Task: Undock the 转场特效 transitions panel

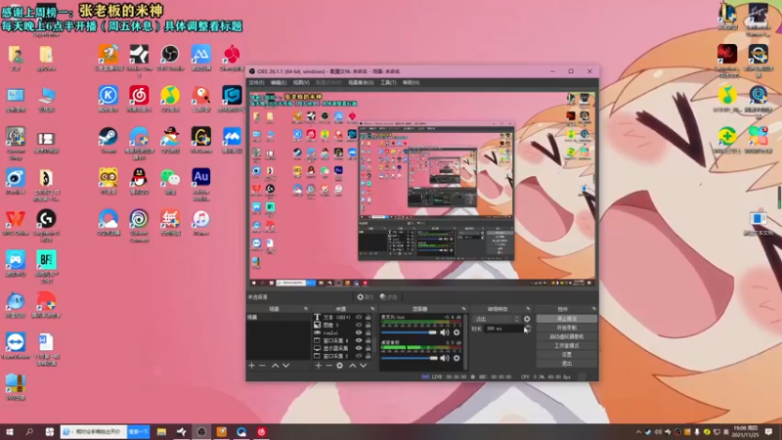Action: click(x=528, y=309)
